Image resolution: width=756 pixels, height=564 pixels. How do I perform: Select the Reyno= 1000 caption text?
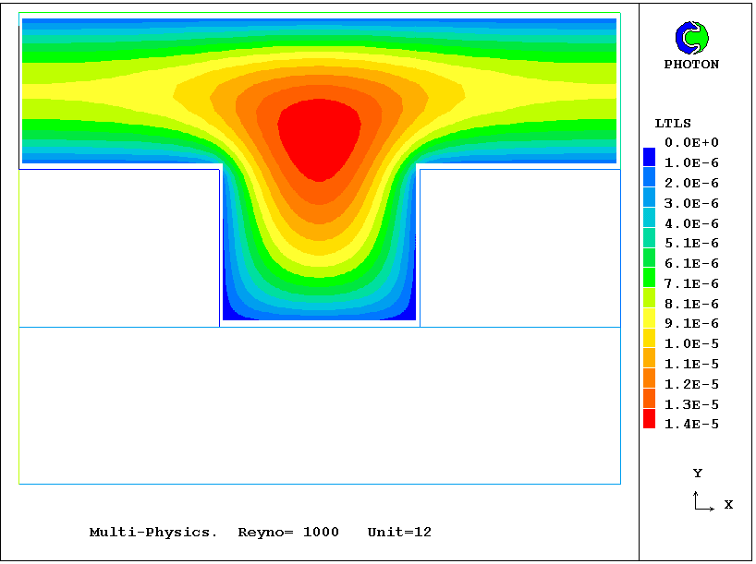click(288, 533)
